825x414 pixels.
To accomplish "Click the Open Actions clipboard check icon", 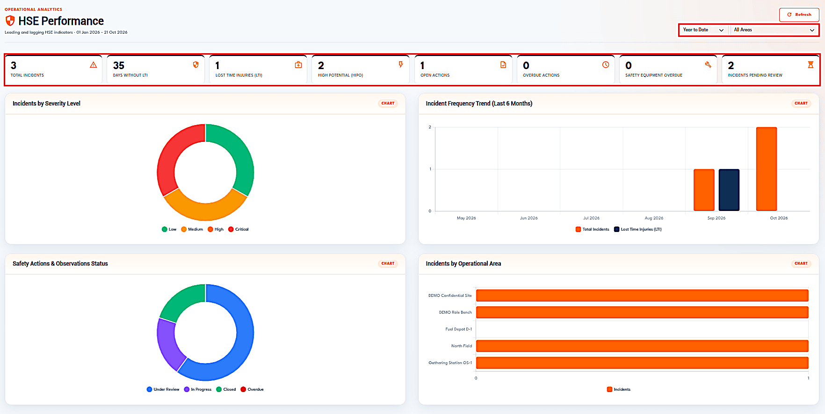I will (503, 65).
